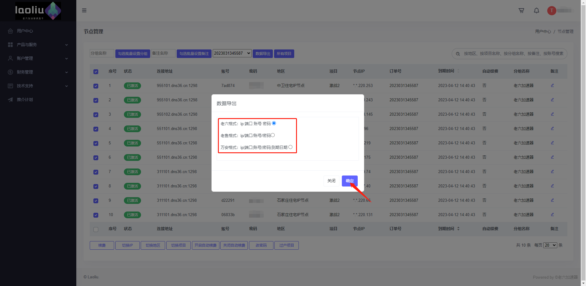Select the 老鱼格式 radio option
Image resolution: width=586 pixels, height=286 pixels.
[273, 135]
